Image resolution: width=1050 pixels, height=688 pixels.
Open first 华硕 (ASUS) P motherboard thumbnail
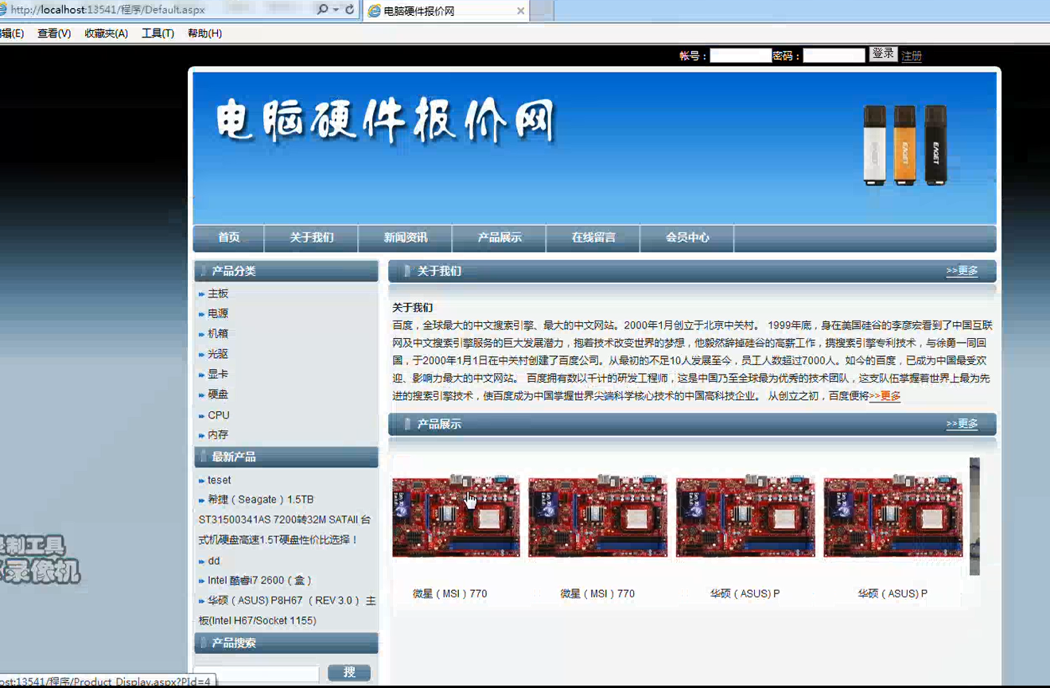pyautogui.click(x=745, y=517)
